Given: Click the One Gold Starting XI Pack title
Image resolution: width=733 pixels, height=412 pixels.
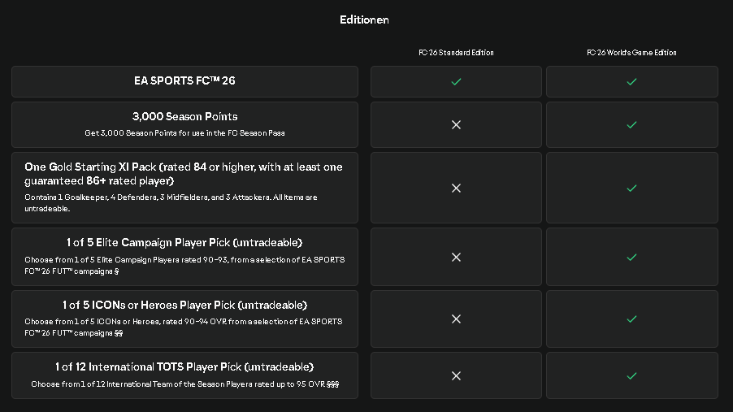Looking at the screenshot, I should tap(184, 174).
